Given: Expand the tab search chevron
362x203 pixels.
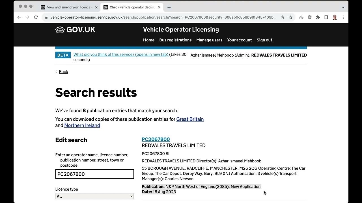Looking at the screenshot, I should point(343,7).
